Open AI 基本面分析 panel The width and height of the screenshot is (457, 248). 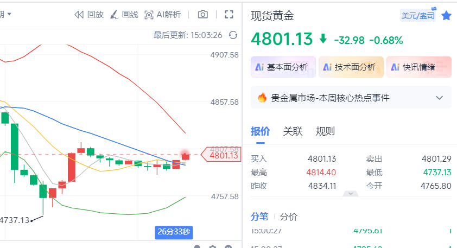pos(283,67)
